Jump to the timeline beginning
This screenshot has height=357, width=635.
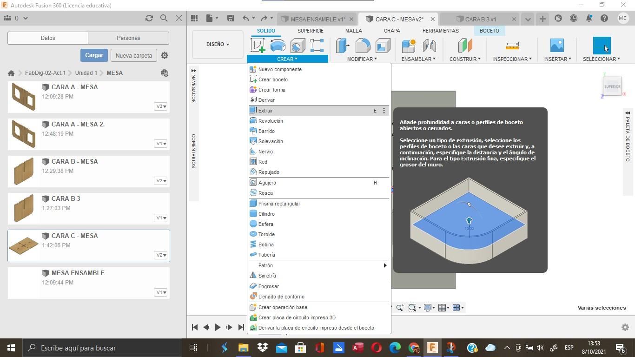pyautogui.click(x=195, y=327)
